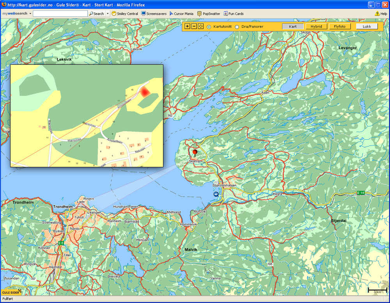Open PopSwatter in the toolbar
The width and height of the screenshot is (390, 303).
coord(209,14)
